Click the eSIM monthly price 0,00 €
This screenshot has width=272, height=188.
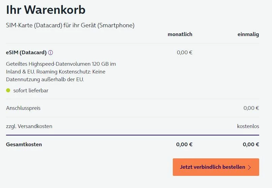pyautogui.click(x=185, y=53)
